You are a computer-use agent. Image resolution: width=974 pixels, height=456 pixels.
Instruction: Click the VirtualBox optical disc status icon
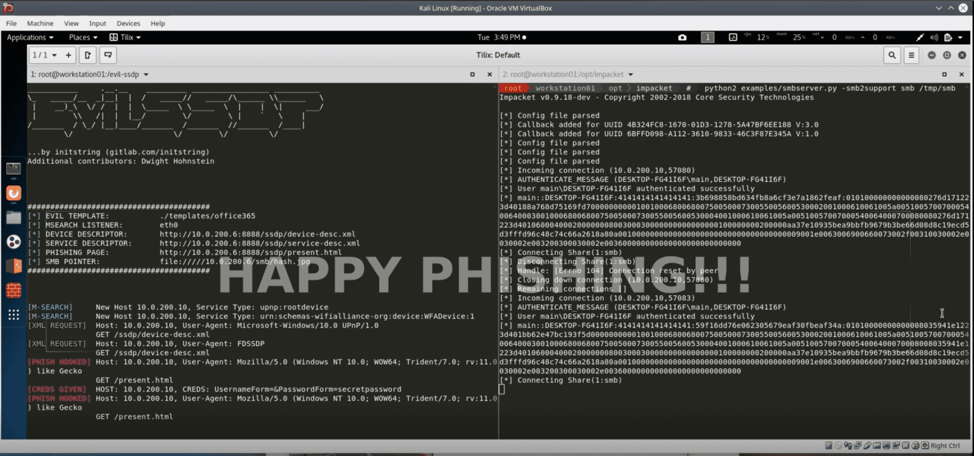(x=838, y=445)
